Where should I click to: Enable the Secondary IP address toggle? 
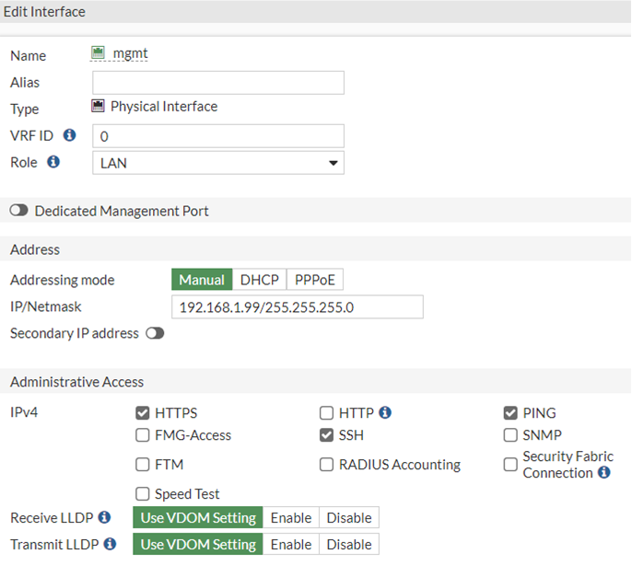point(154,333)
